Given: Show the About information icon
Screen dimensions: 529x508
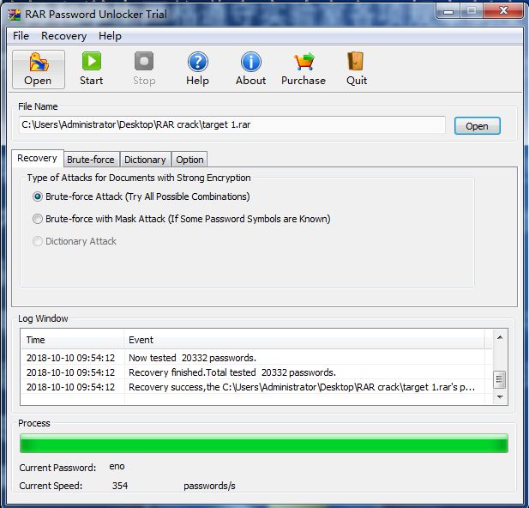Looking at the screenshot, I should [250, 70].
